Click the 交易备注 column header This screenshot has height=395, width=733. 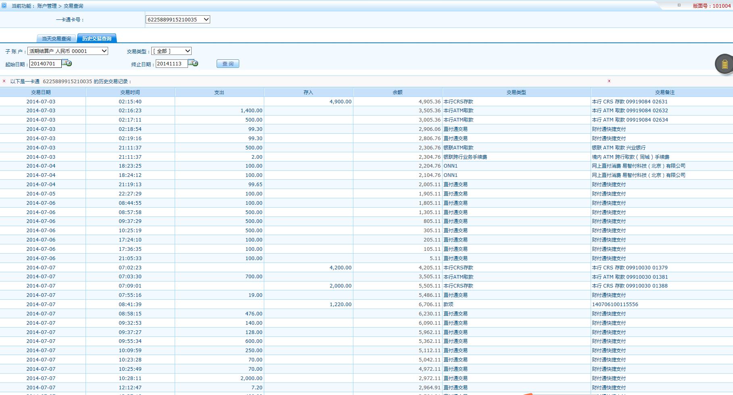(664, 92)
